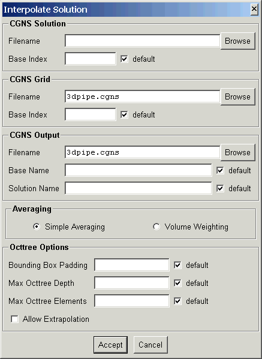Uncheck default for Max Octtree Elements
This screenshot has width=262, height=359.
(177, 301)
